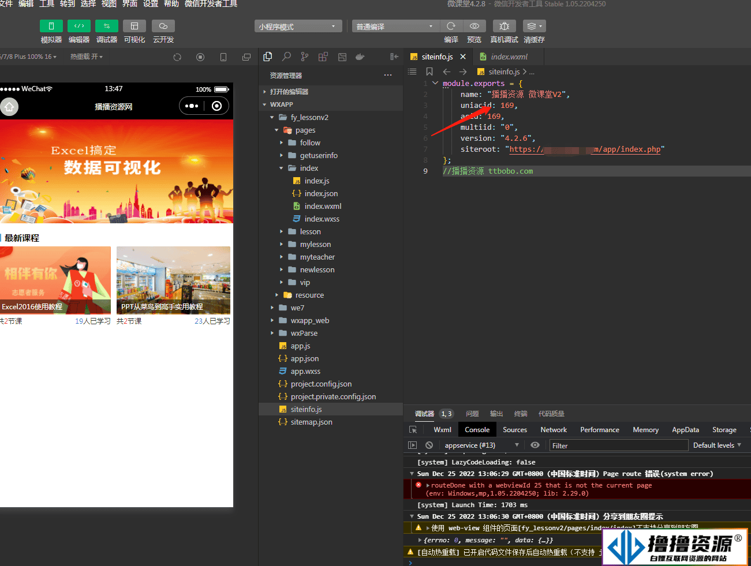Viewport: 751px width, 566px height.
Task: Open the save layout icon in sidebar
Action: click(x=342, y=57)
